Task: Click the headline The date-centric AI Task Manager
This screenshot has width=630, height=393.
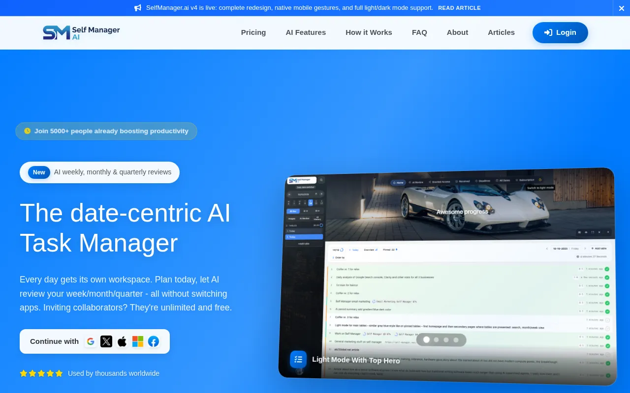Action: pos(125,227)
